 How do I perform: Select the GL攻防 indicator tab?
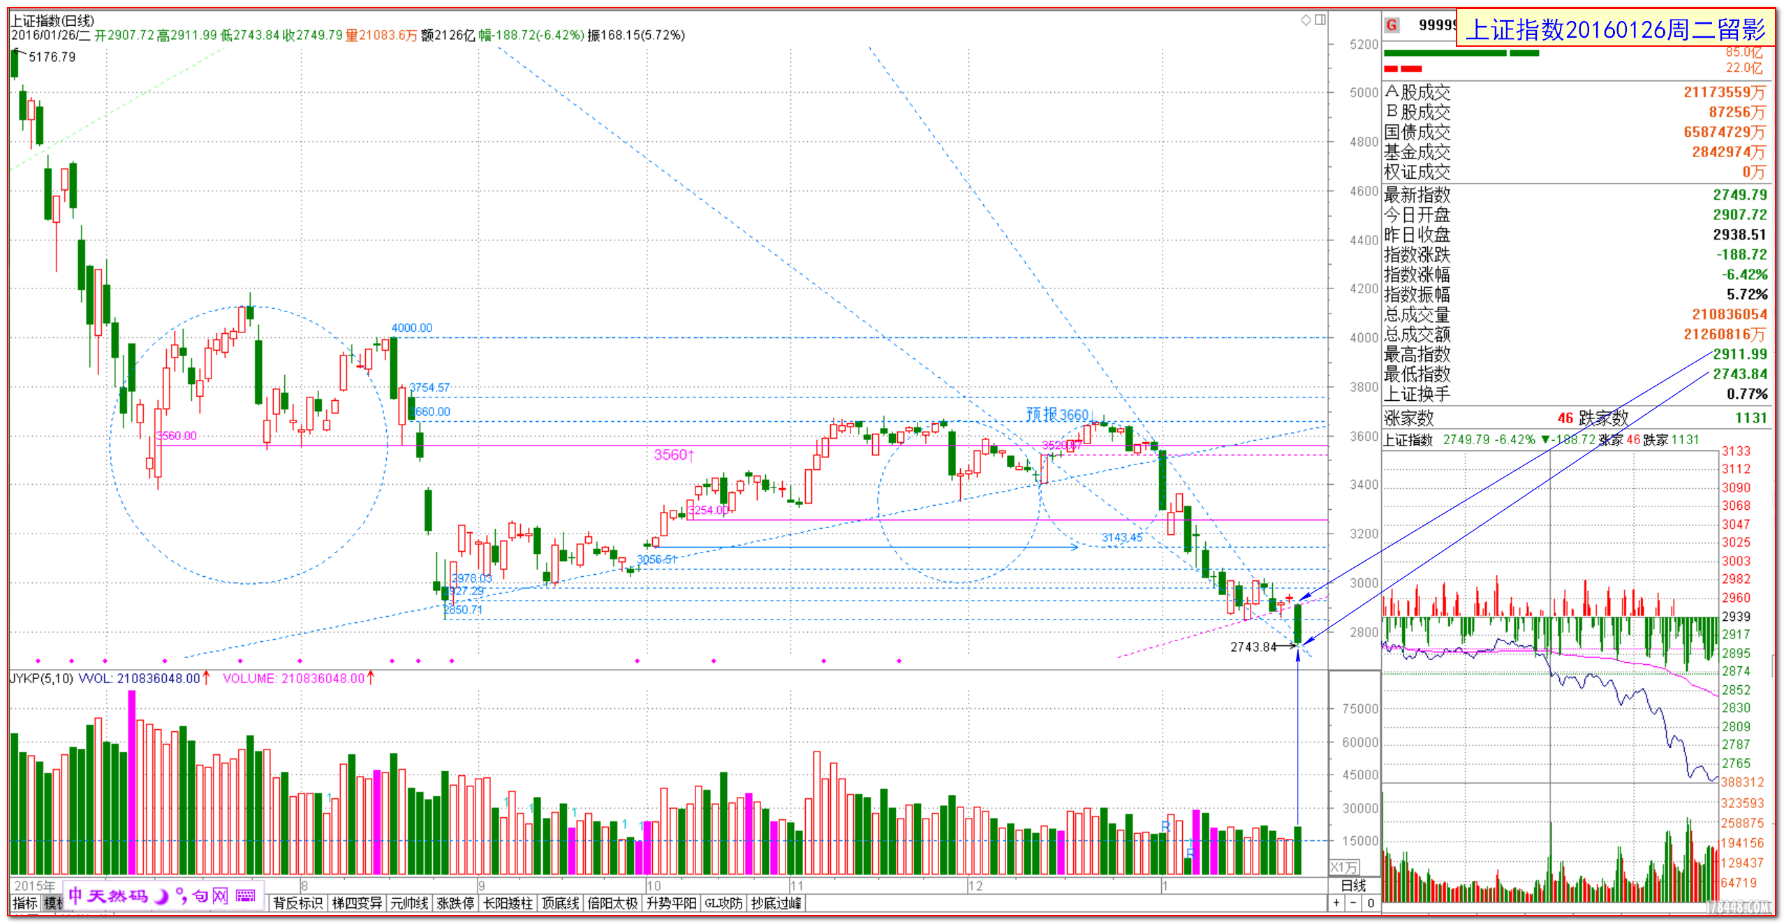723,903
